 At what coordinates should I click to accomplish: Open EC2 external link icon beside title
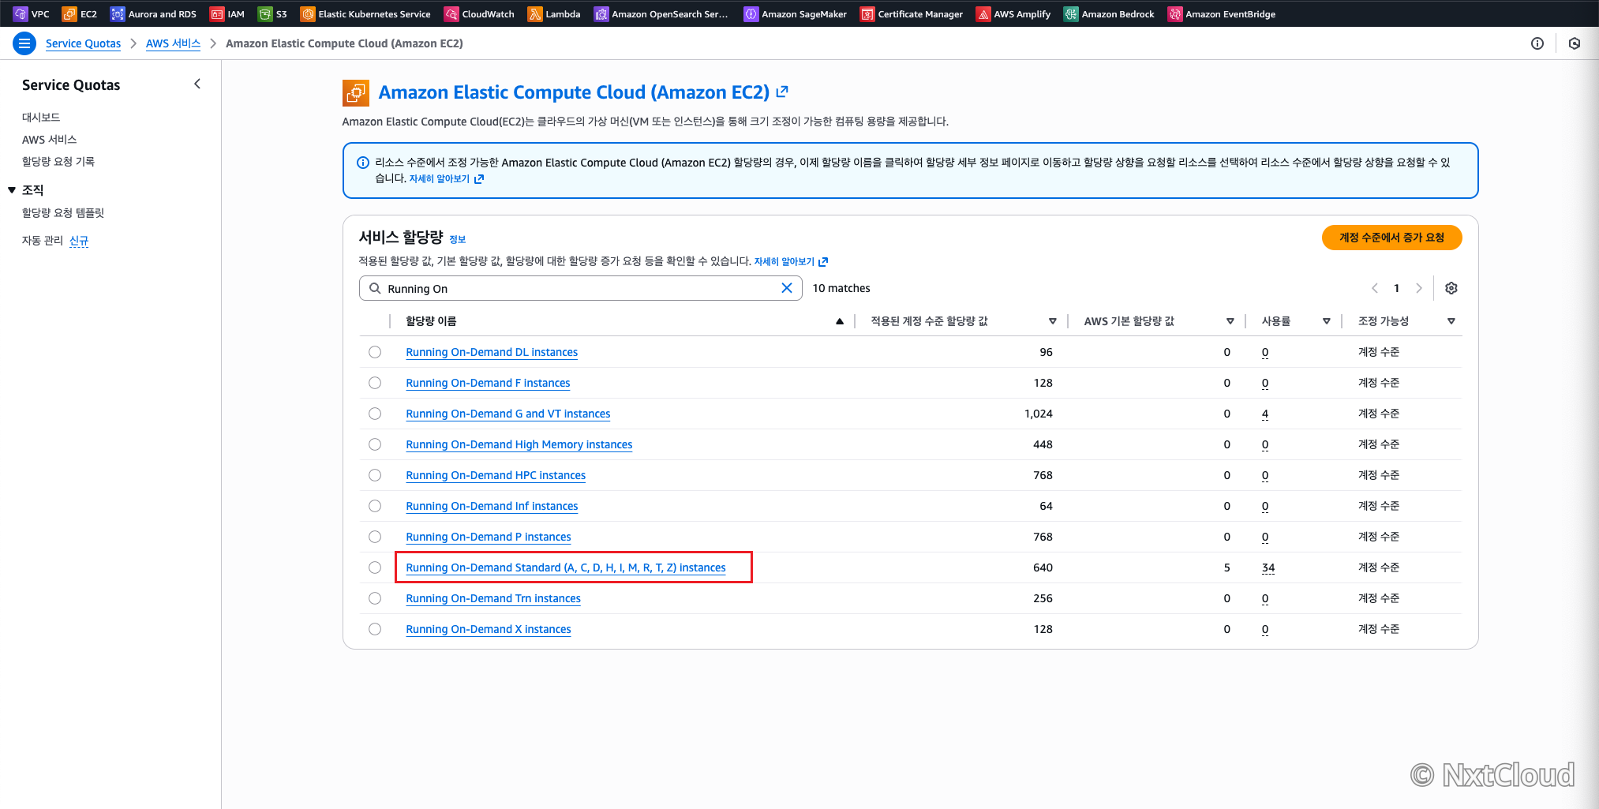tap(782, 92)
